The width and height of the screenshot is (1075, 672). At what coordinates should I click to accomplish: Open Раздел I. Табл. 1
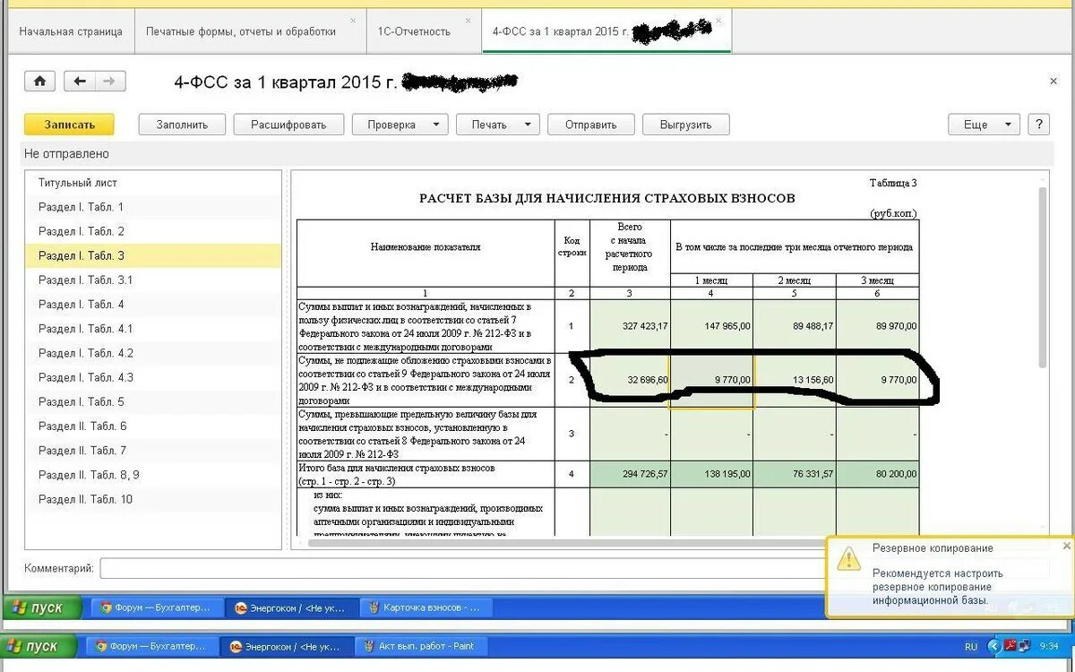coord(153,207)
